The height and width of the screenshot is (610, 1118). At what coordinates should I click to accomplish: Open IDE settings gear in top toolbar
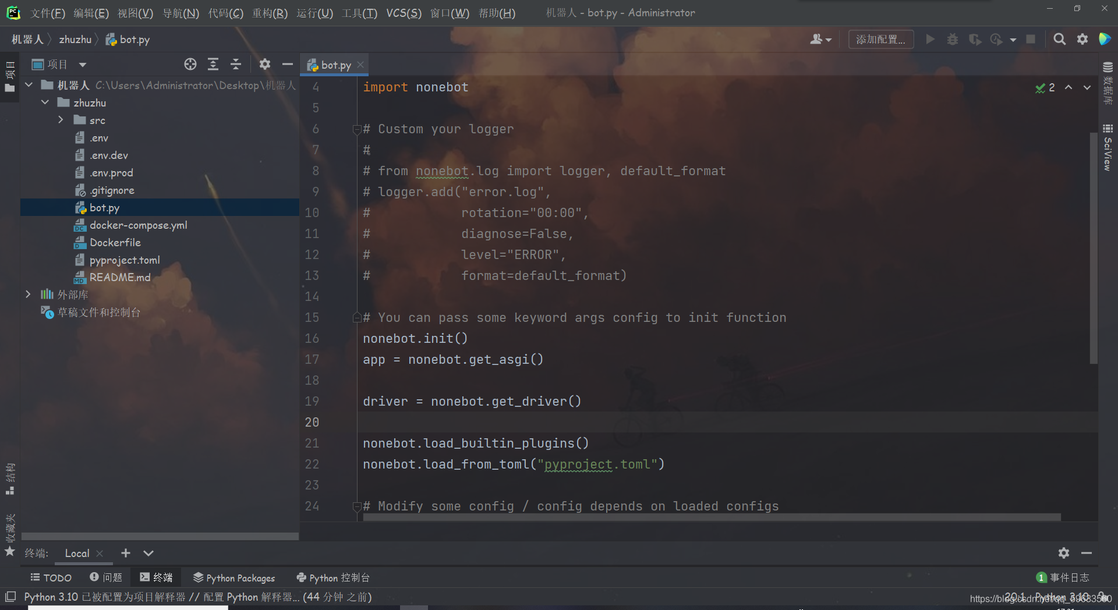[x=1082, y=39]
